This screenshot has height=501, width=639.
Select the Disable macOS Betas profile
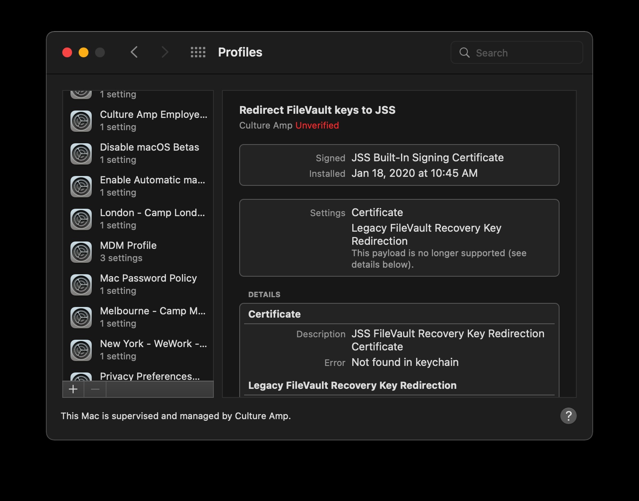click(138, 153)
